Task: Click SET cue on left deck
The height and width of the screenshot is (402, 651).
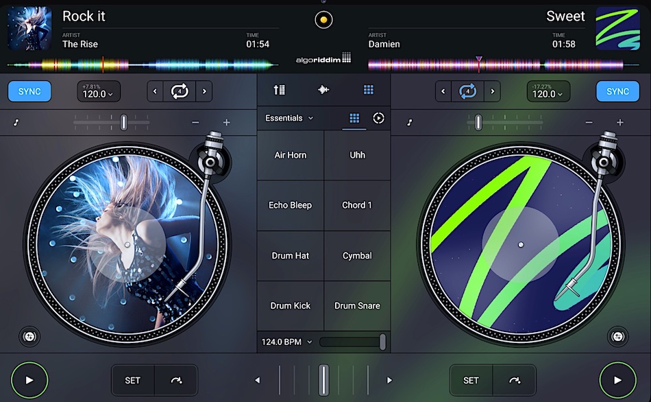Action: click(133, 380)
